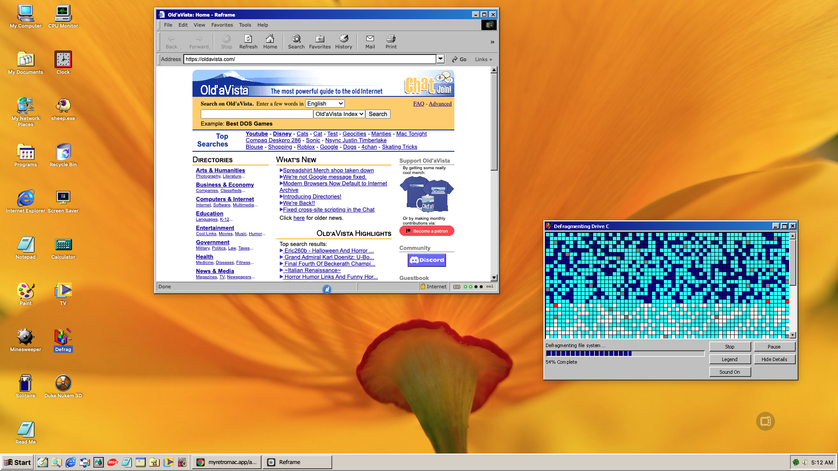
Task: Click the Defrag map scroll down arrow
Action: [x=793, y=335]
